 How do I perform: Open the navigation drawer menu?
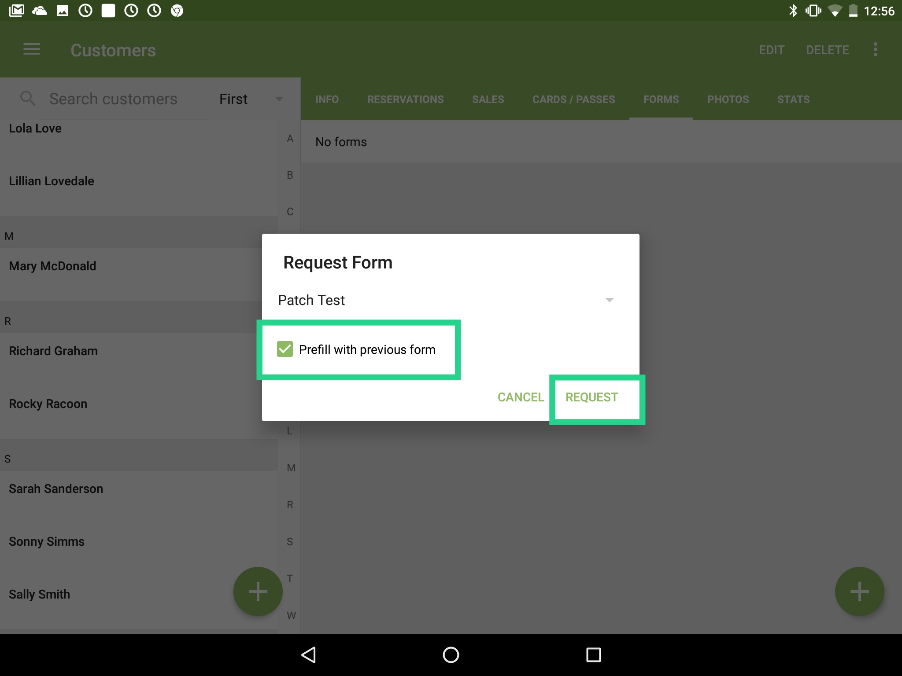pyautogui.click(x=31, y=49)
